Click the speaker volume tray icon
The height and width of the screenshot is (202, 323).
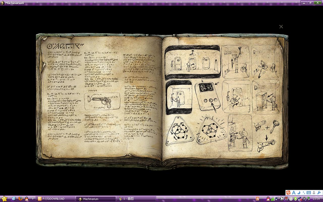point(304,199)
